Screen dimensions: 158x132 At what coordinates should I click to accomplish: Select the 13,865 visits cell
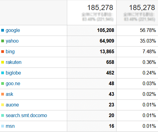tap(92, 52)
